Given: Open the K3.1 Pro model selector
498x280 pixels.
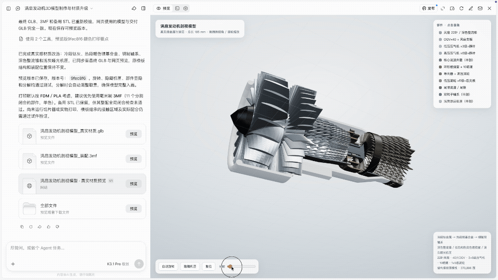Looking at the screenshot, I should [118, 264].
